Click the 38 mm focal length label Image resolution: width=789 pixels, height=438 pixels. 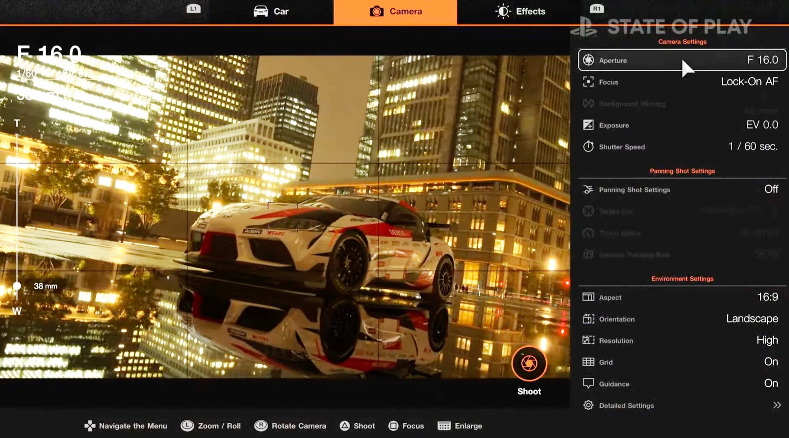46,286
